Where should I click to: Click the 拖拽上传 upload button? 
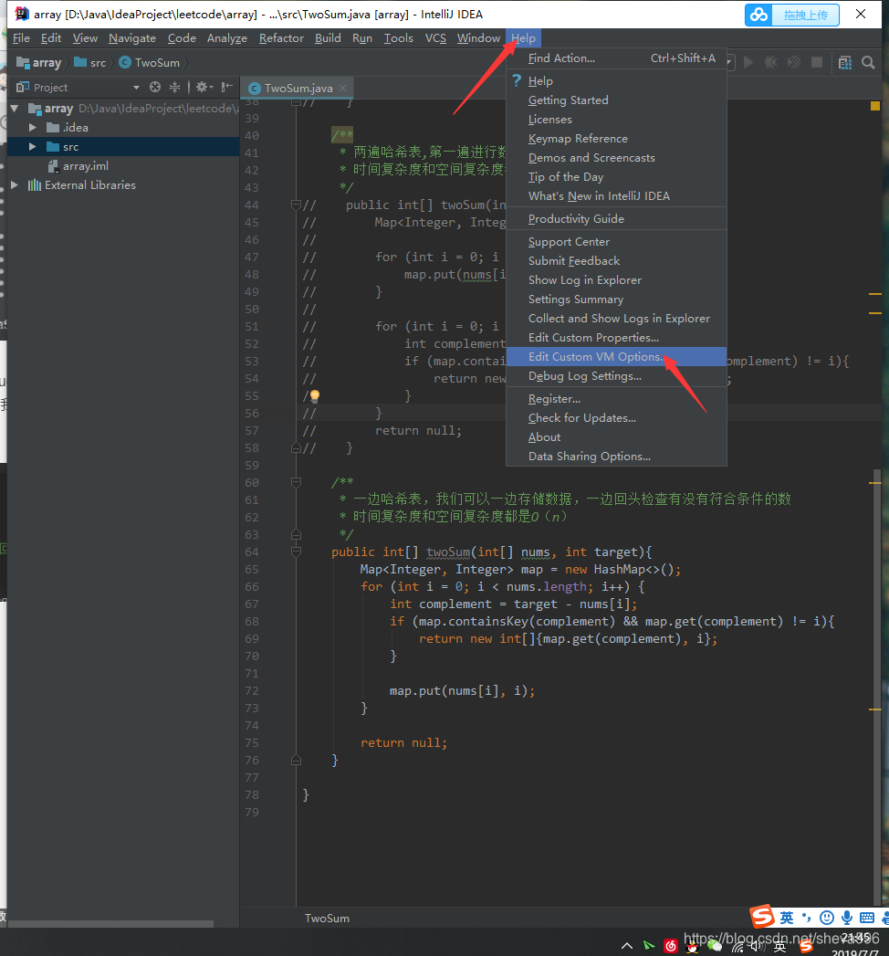pos(792,15)
